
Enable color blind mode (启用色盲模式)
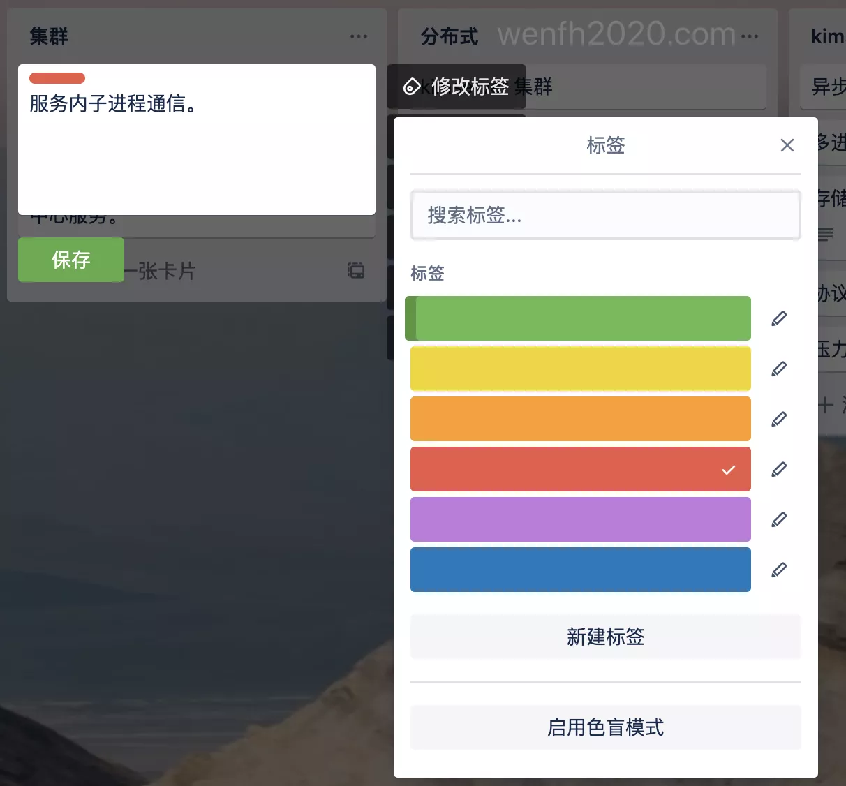[x=605, y=727]
